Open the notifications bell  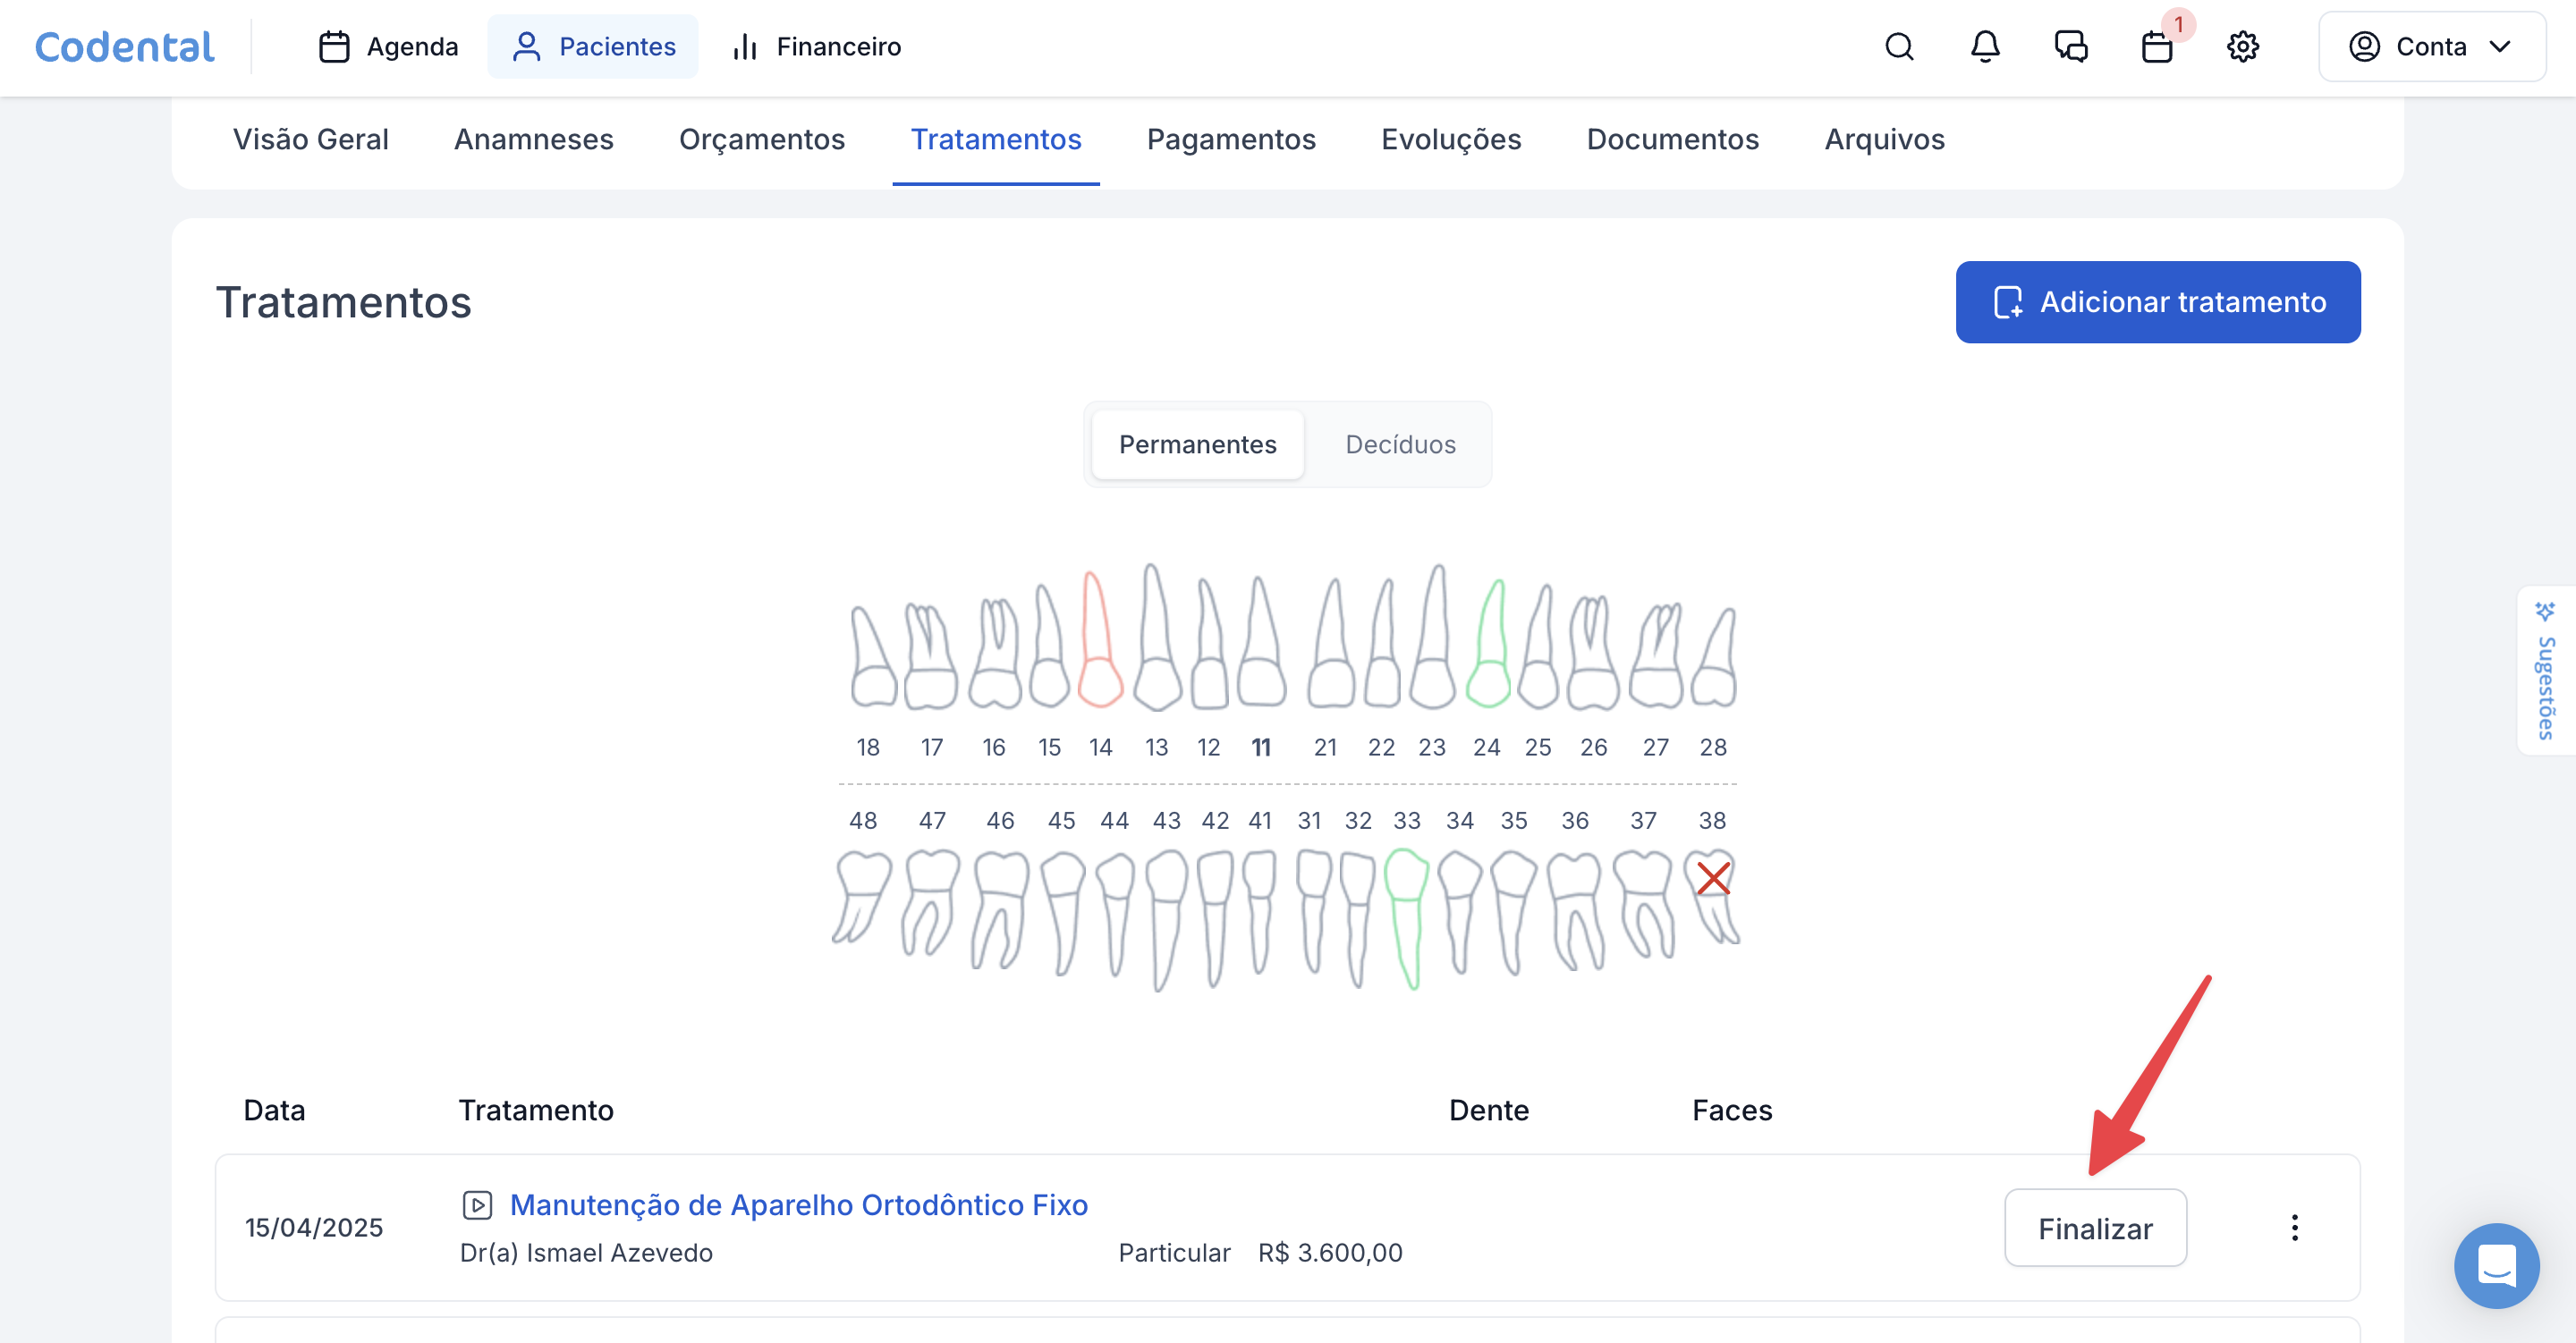(x=1984, y=47)
